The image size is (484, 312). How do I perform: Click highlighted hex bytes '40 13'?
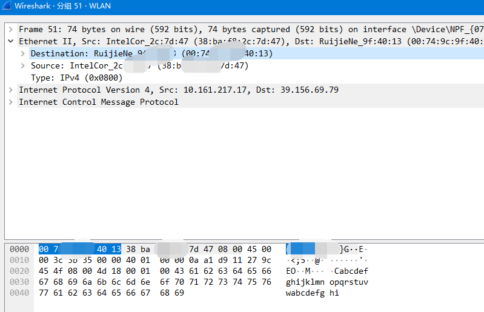[x=109, y=249]
